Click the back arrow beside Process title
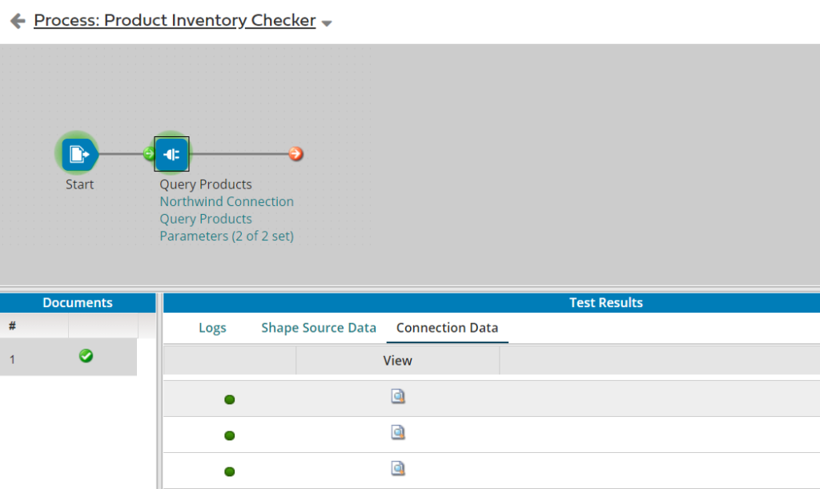The width and height of the screenshot is (820, 489). (x=18, y=22)
